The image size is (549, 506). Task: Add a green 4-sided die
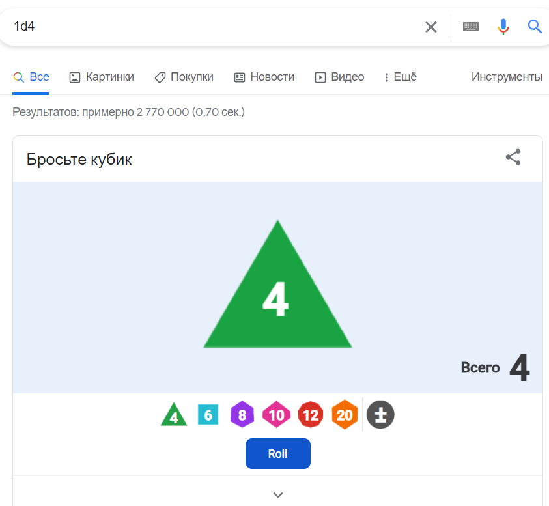tap(174, 415)
